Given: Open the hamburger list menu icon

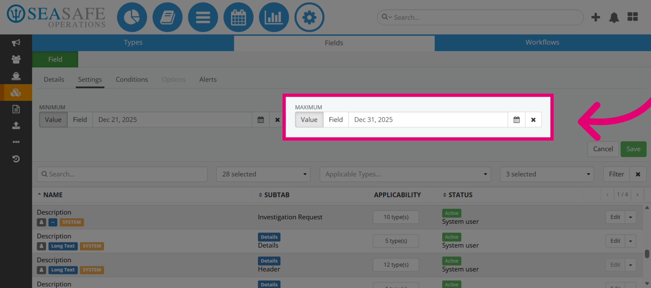Looking at the screenshot, I should [x=203, y=17].
